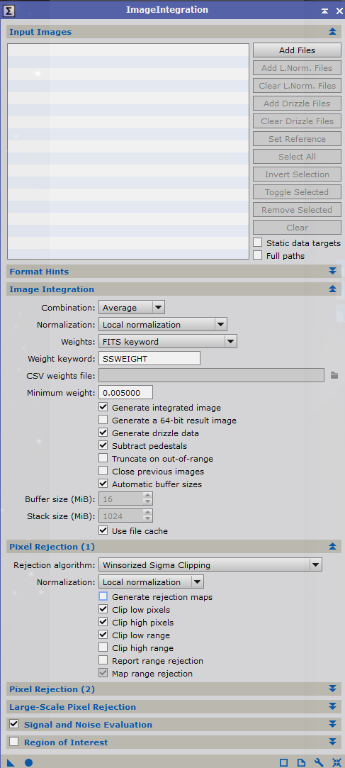Click the Minimum weight input field
The height and width of the screenshot is (768, 345).
click(x=126, y=392)
